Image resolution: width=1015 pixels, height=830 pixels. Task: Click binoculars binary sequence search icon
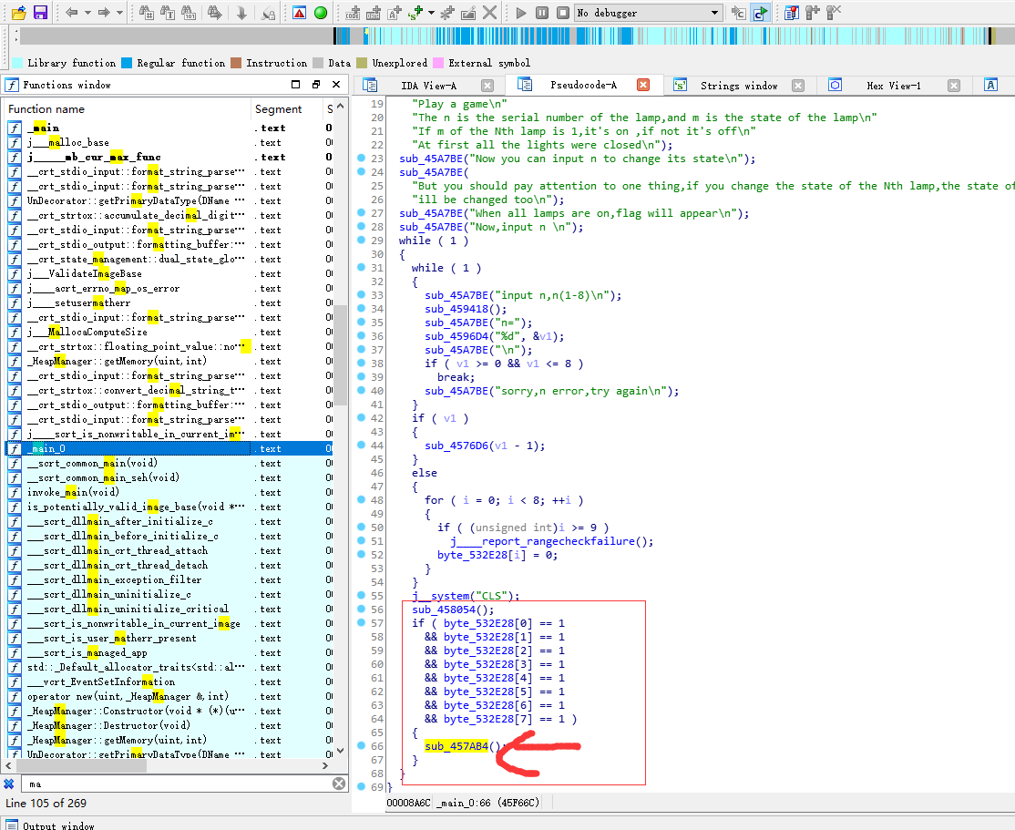189,13
